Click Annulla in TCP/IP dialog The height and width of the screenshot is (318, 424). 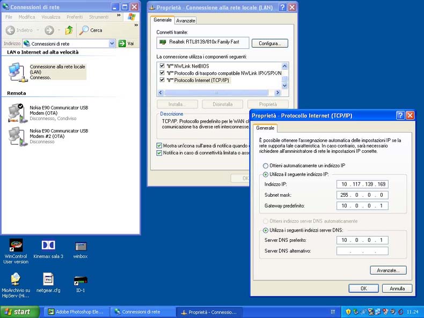click(x=397, y=289)
